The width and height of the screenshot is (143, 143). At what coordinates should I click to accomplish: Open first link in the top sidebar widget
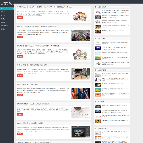(x=115, y=12)
